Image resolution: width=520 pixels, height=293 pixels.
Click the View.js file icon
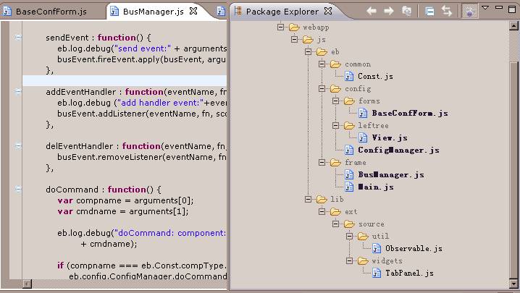(x=363, y=138)
